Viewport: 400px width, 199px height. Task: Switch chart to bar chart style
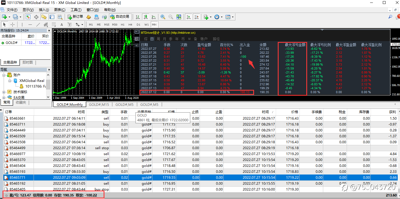point(138,17)
